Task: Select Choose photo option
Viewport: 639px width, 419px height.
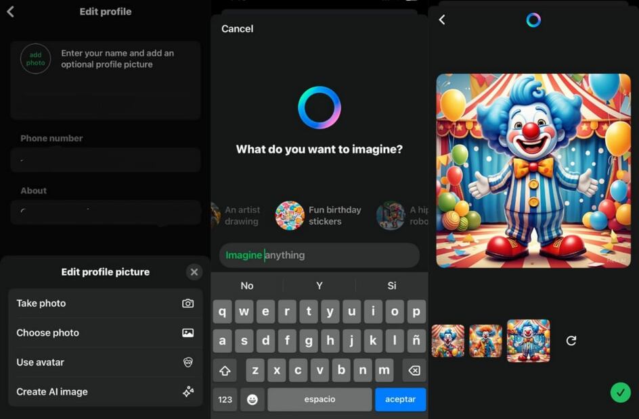Action: (105, 332)
